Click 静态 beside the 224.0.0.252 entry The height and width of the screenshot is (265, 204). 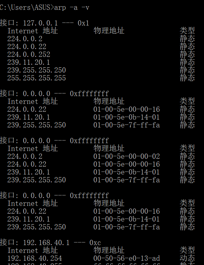[187, 54]
